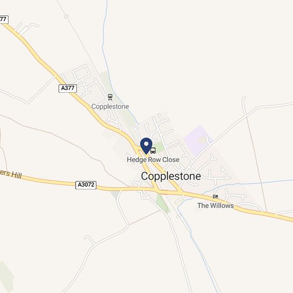Click the partial A377 shield in the corner

(x=4, y=19)
